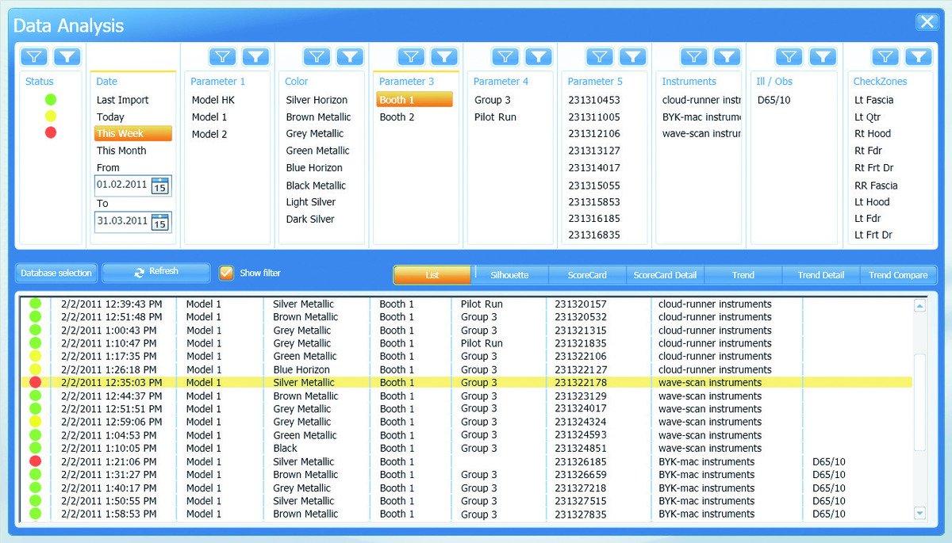Screen dimensions: 952x543
Task: Click the outline funnel icon above Parameter 4
Action: pos(505,56)
